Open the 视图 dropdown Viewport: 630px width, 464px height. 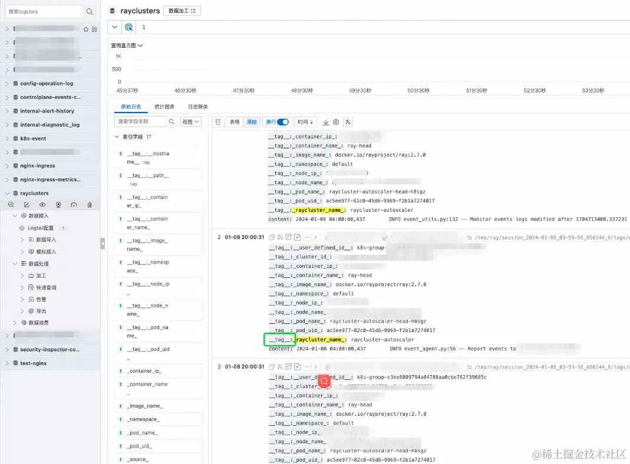pyautogui.click(x=190, y=122)
